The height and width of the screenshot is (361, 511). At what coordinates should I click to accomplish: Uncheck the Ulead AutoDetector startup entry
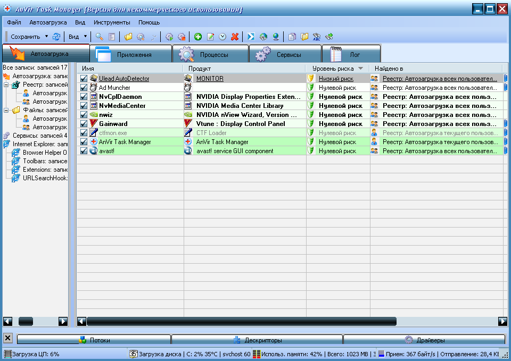pyautogui.click(x=84, y=79)
